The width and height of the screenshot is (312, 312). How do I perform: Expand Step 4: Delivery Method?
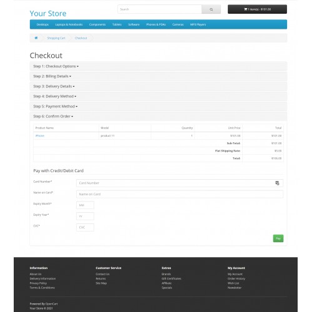pyautogui.click(x=55, y=96)
